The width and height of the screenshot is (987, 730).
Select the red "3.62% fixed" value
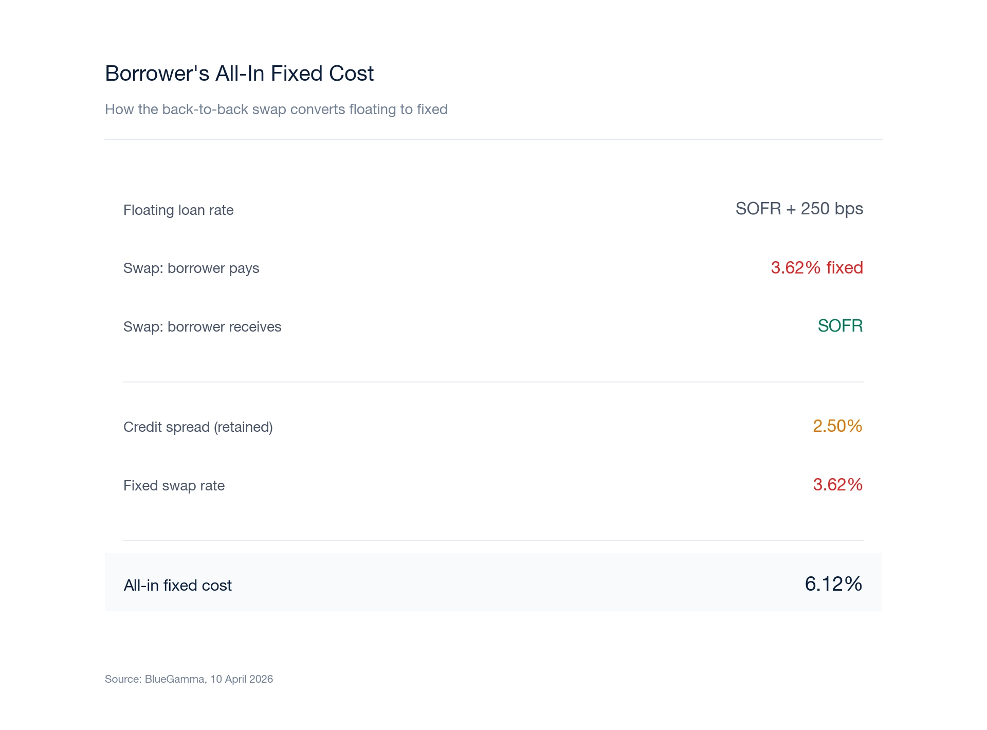(816, 268)
